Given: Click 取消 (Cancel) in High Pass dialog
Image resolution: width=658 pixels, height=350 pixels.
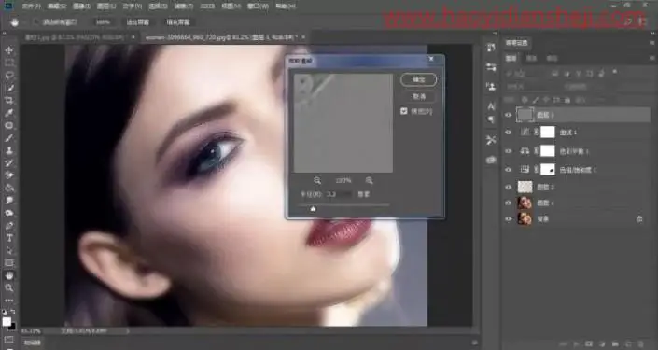Looking at the screenshot, I should 418,96.
